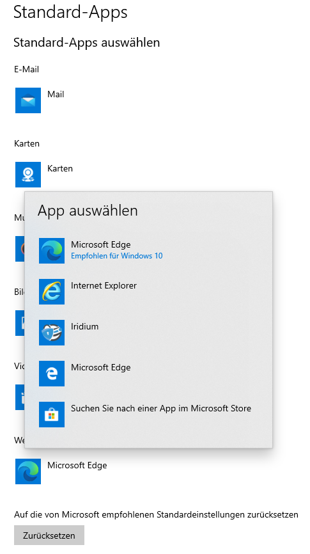
Task: Choose Iridium browser icon
Action: point(52,333)
